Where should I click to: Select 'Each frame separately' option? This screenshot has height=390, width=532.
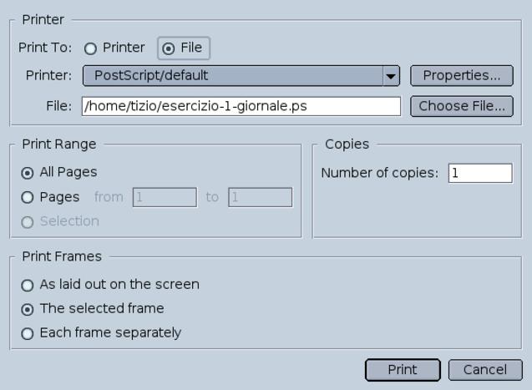tap(28, 333)
